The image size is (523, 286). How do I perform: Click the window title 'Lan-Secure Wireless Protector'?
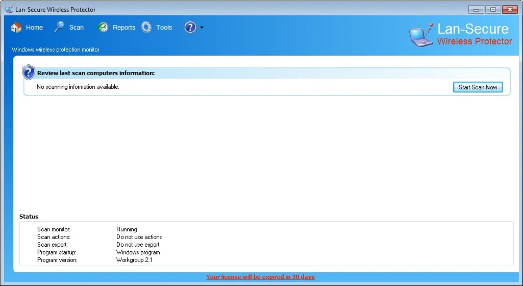pos(55,10)
